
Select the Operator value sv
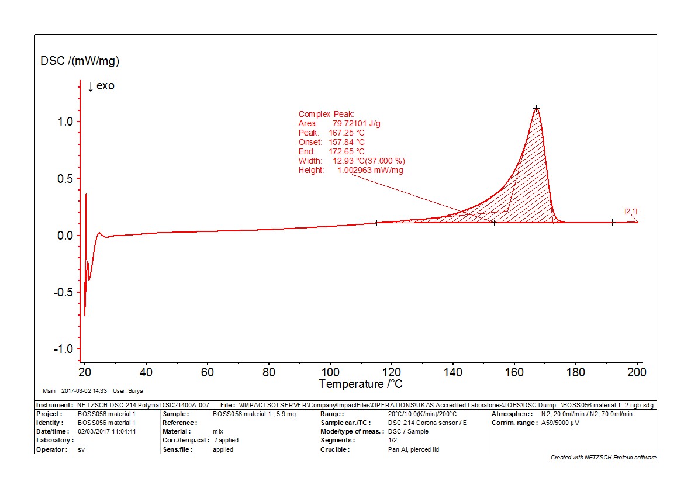(x=81, y=449)
